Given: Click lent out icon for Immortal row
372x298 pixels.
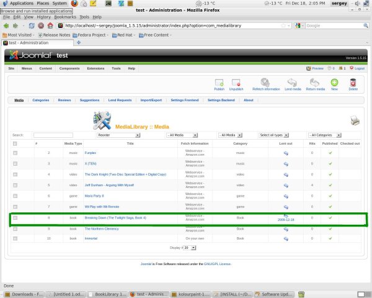Looking at the screenshot, I should tap(286, 238).
